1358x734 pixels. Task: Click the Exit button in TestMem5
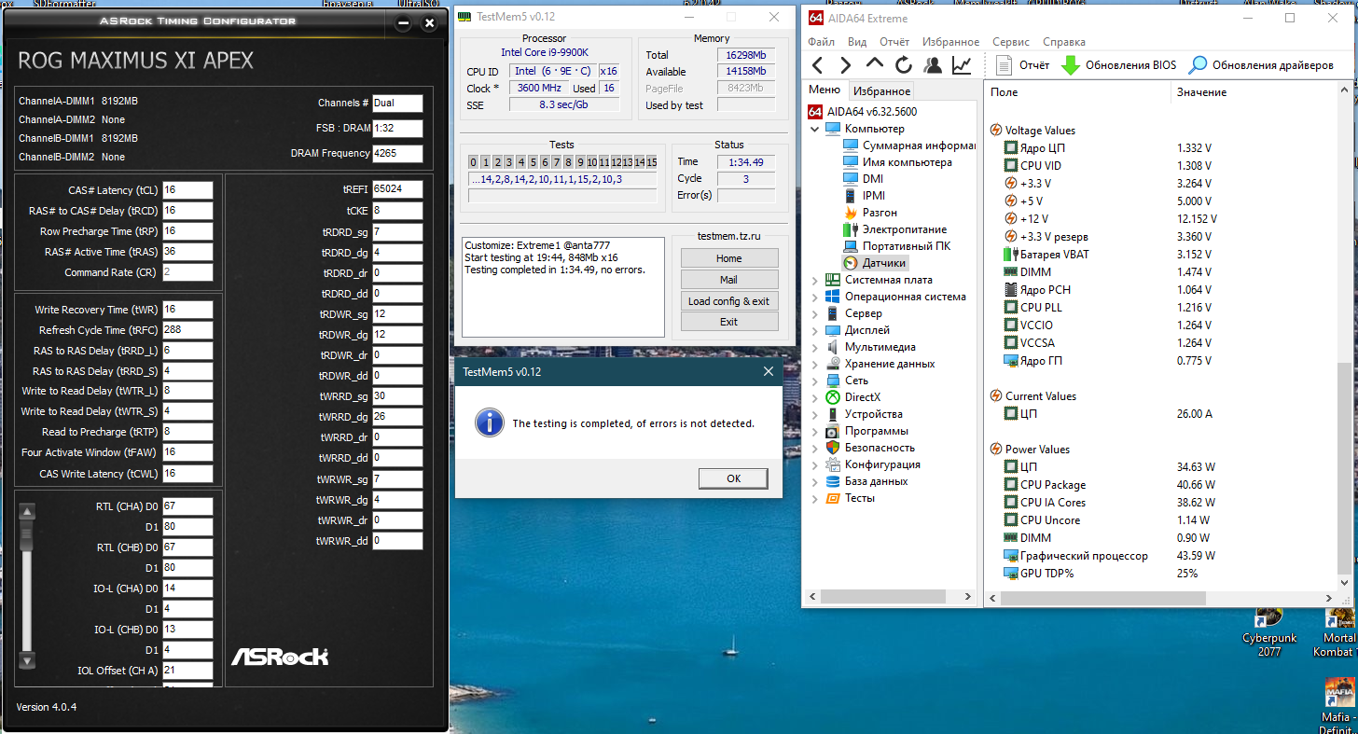coord(729,322)
